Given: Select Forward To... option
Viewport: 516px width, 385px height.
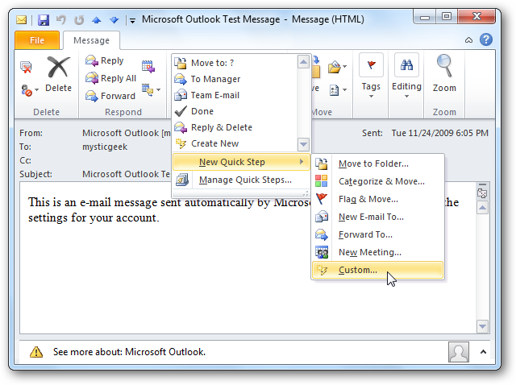Looking at the screenshot, I should coord(377,234).
